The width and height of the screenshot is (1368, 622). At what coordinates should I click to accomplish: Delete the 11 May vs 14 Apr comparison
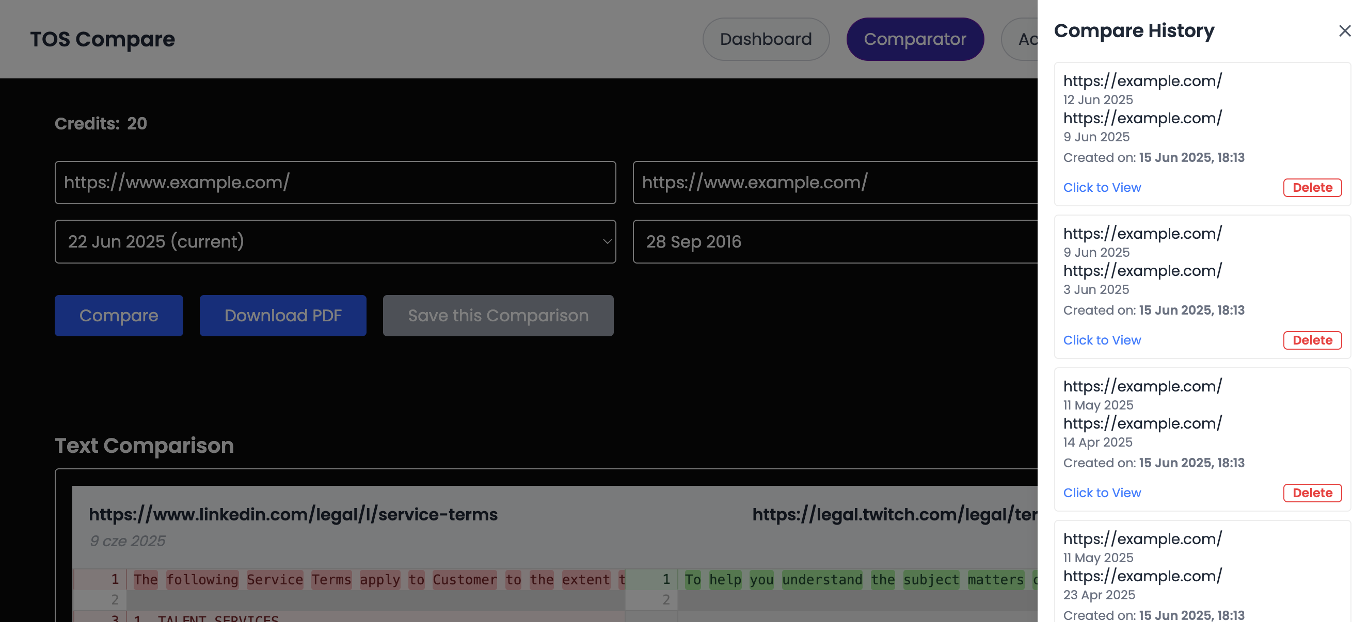(1312, 493)
